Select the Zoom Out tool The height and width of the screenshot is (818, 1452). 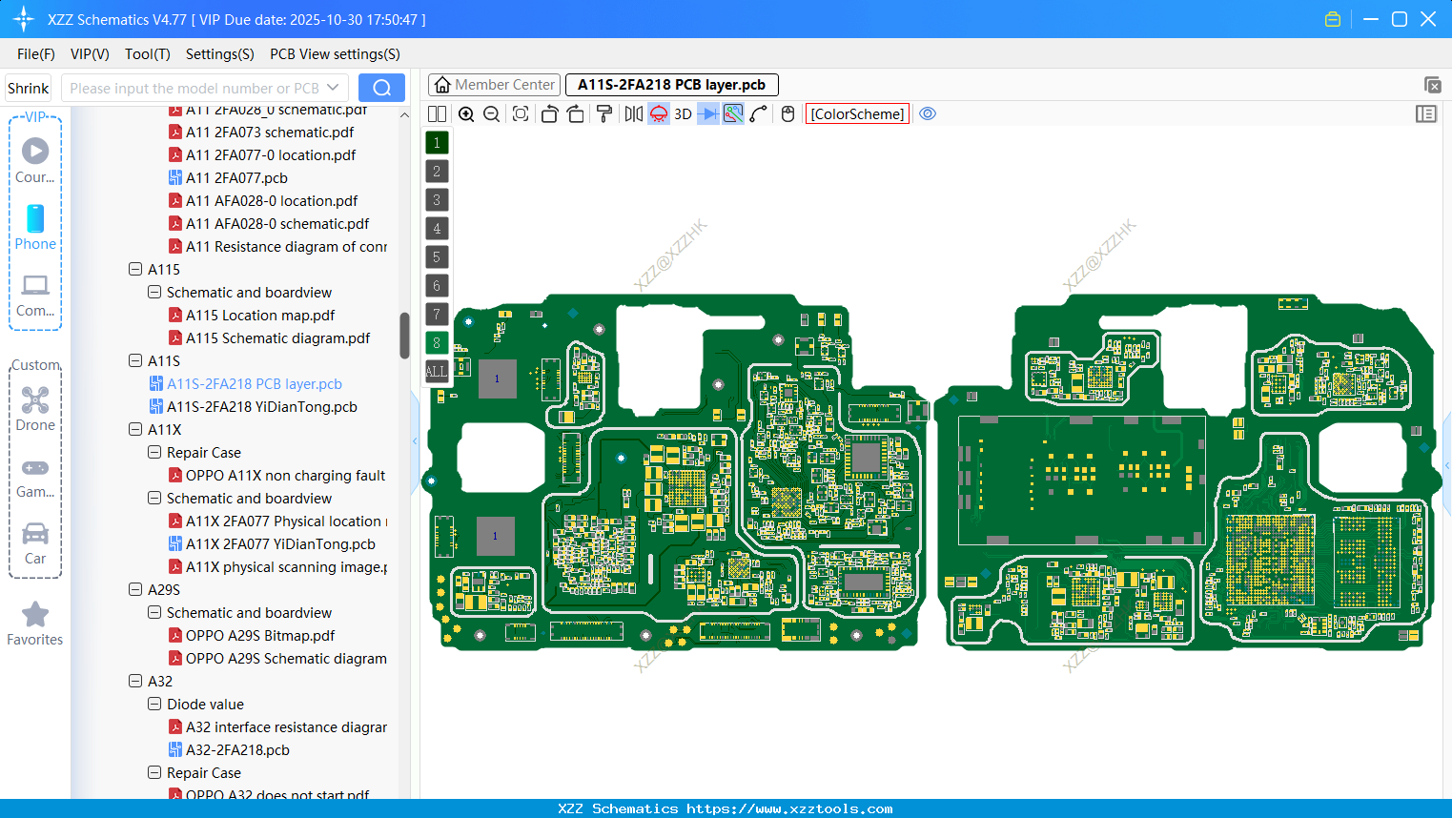(x=491, y=113)
